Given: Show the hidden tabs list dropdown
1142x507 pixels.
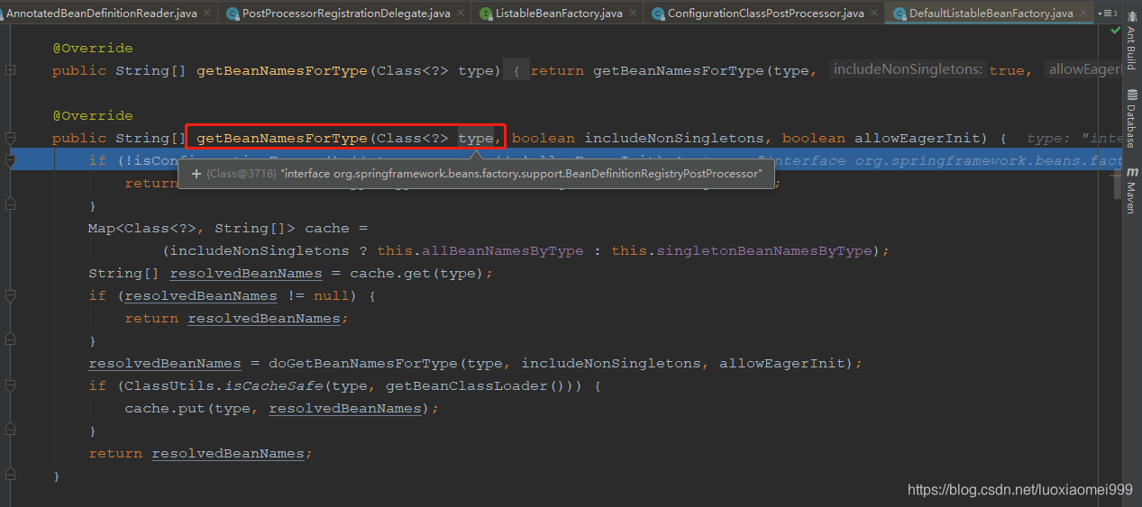Looking at the screenshot, I should [x=1107, y=14].
